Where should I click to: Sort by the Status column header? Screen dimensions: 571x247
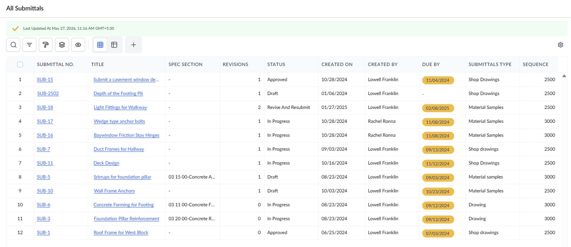click(276, 64)
